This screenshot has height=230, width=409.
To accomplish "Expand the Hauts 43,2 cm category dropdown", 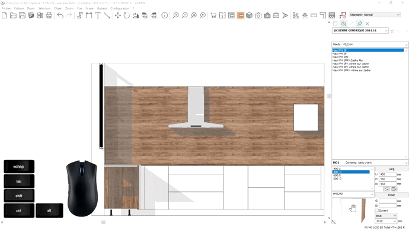I will coord(370,44).
